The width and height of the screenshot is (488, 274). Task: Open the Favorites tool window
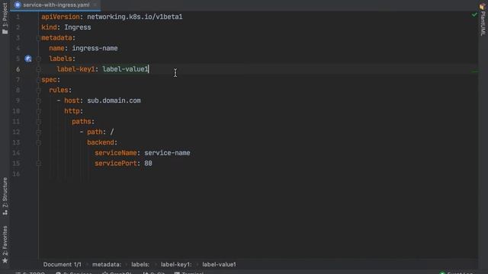5,244
